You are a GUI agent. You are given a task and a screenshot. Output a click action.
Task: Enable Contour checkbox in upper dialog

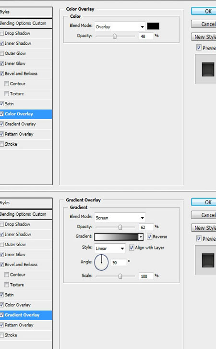click(6, 84)
